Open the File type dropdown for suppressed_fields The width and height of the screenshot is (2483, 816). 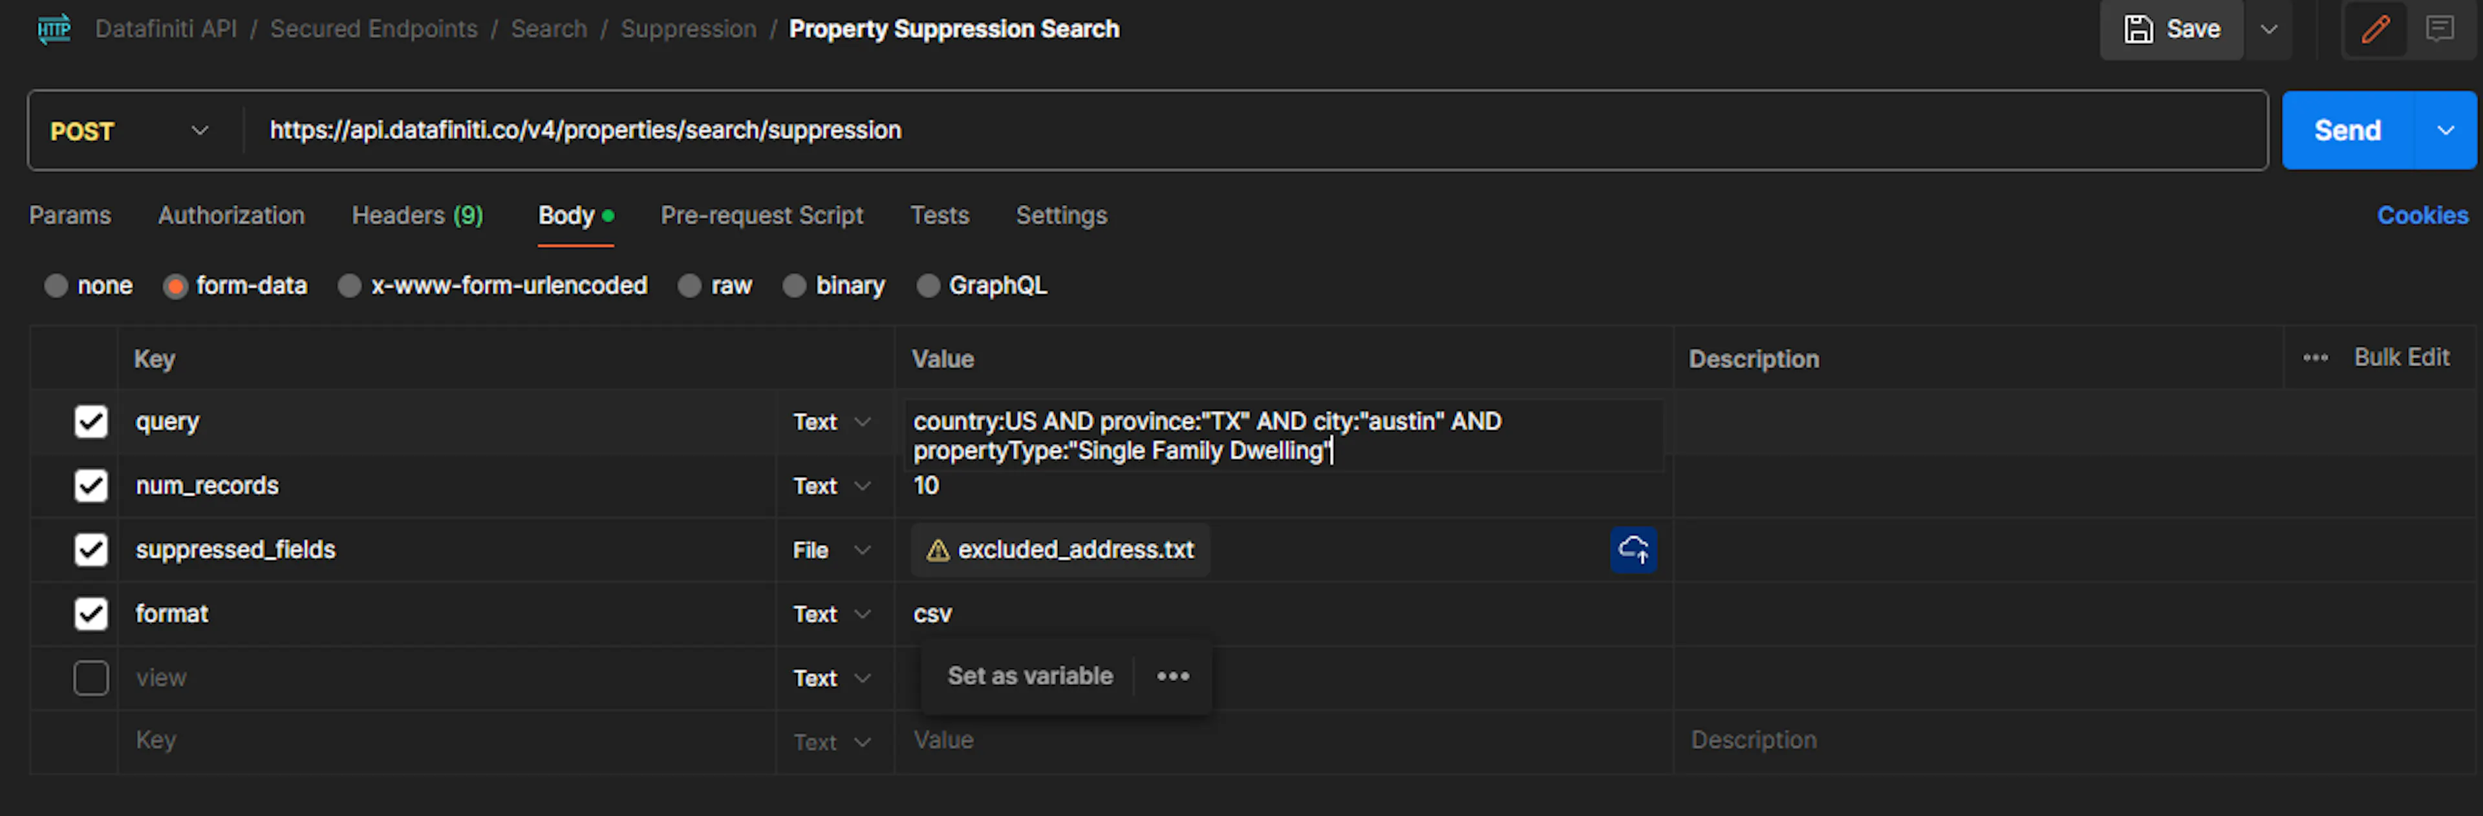pos(863,550)
